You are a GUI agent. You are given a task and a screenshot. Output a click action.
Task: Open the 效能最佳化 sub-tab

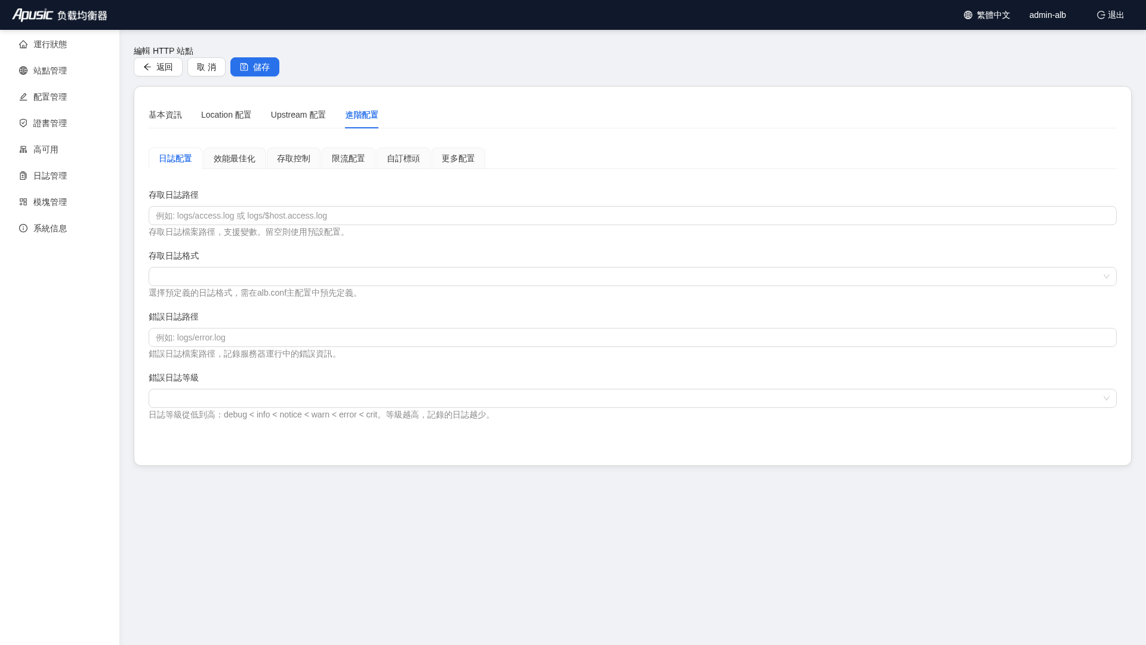235,158
